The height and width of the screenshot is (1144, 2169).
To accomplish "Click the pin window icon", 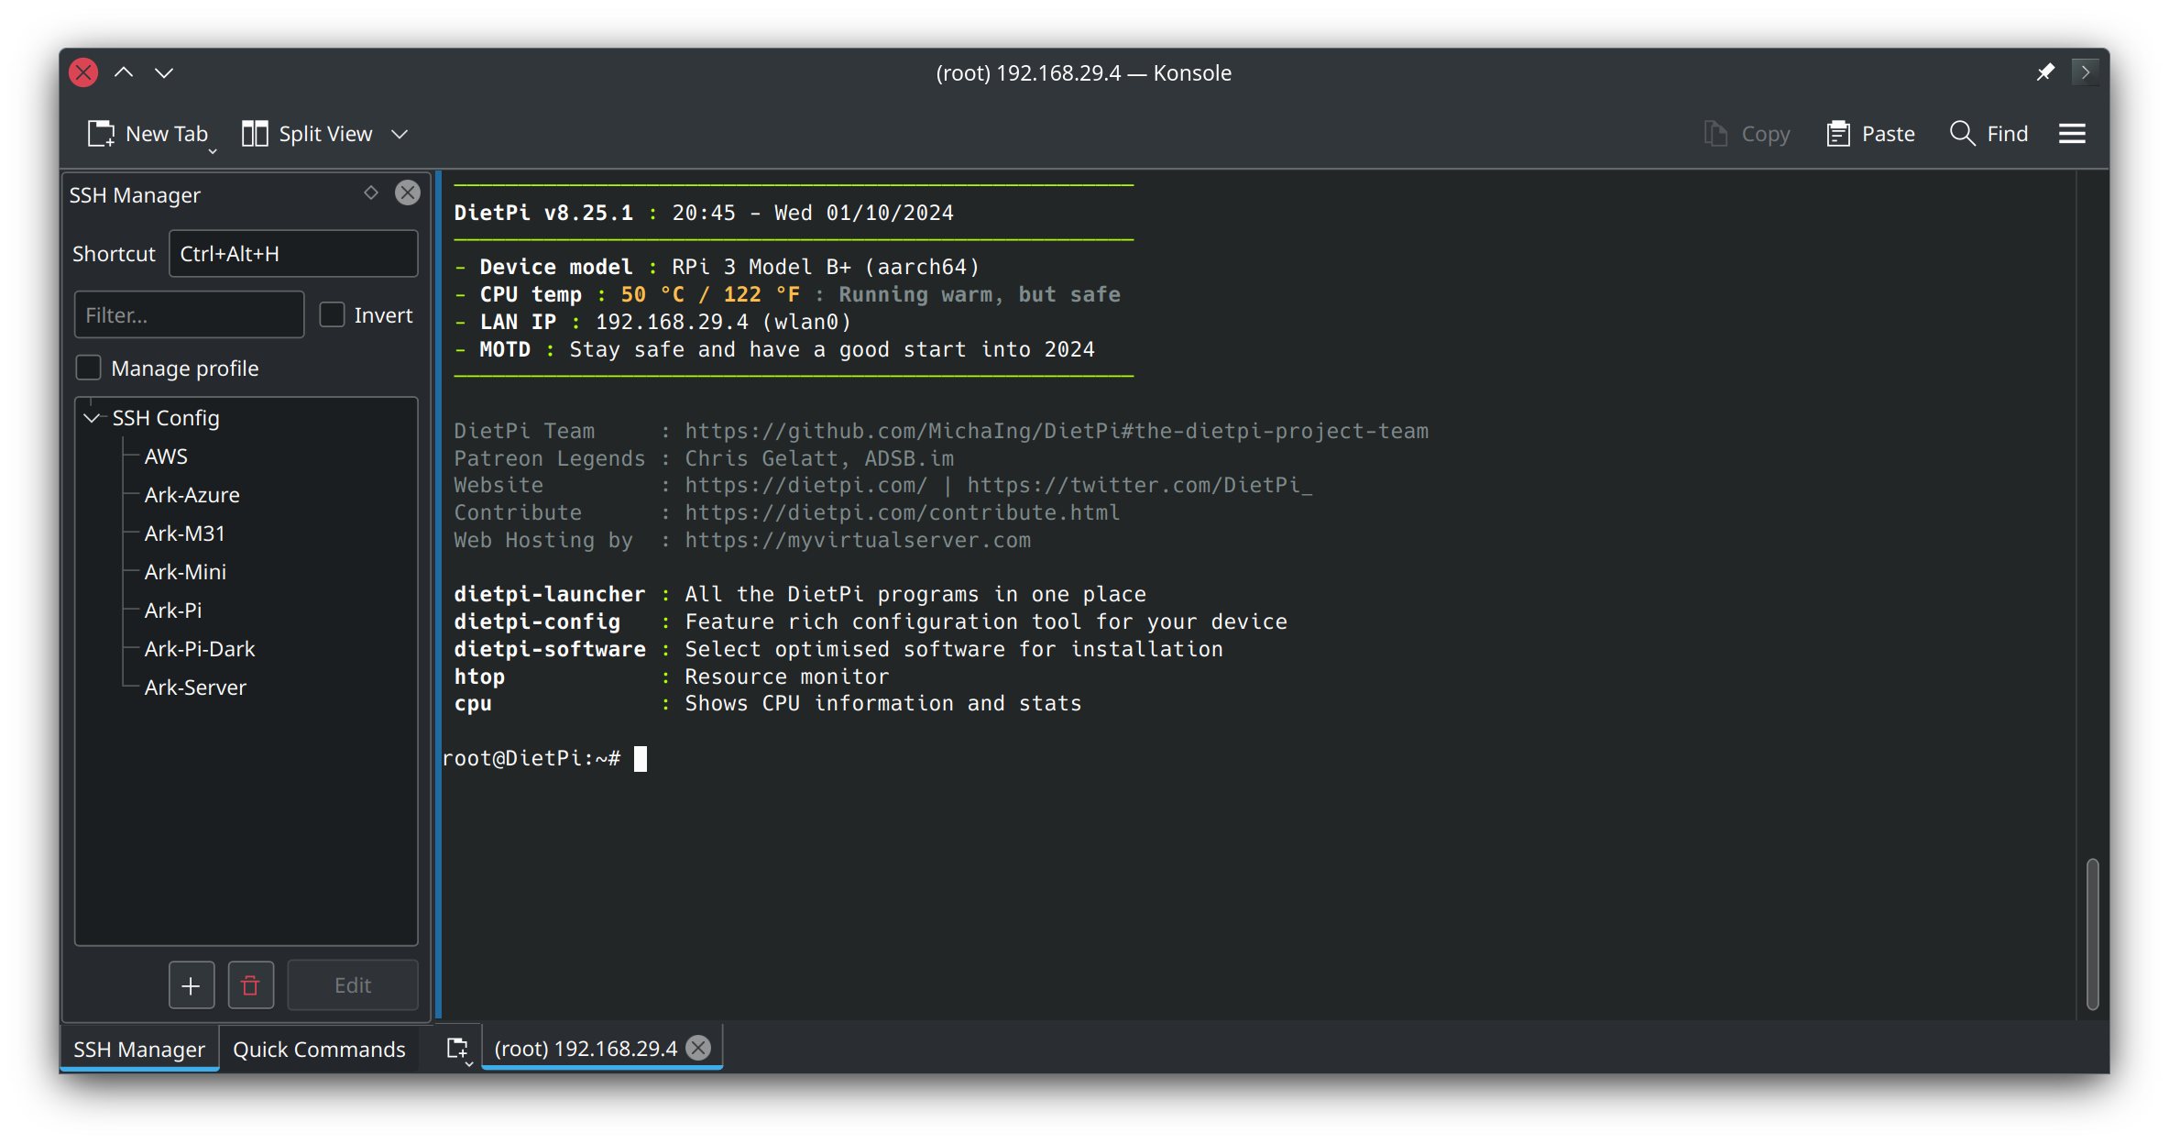I will pos(2045,72).
